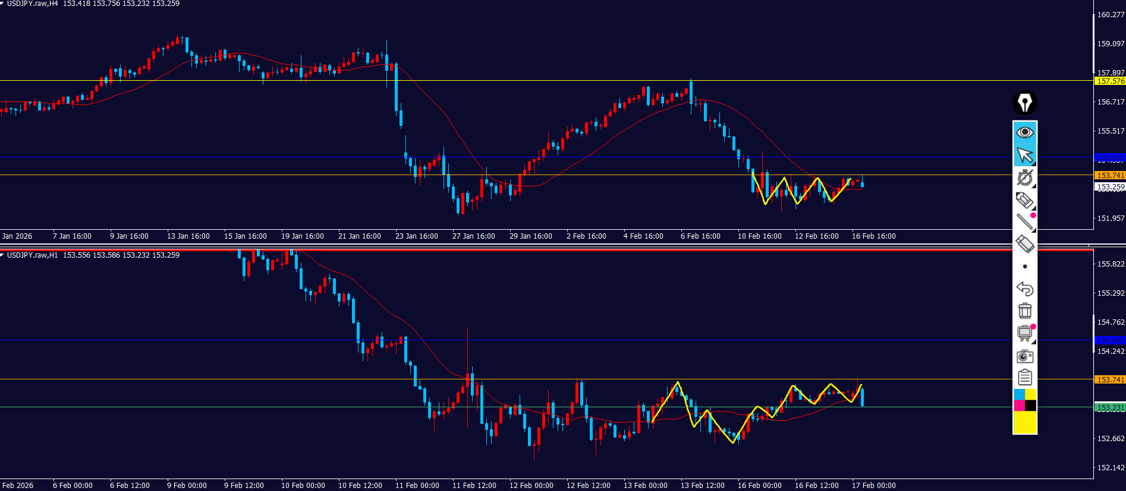Switch to the cursor arrow mode

pyautogui.click(x=1024, y=155)
